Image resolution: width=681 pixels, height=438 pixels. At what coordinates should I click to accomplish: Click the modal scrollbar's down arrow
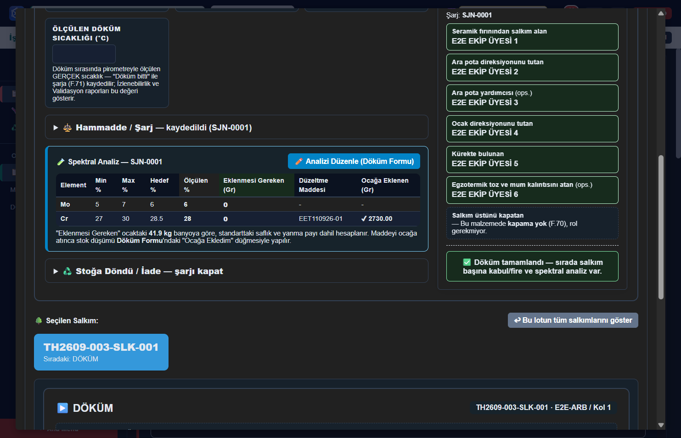pos(661,425)
